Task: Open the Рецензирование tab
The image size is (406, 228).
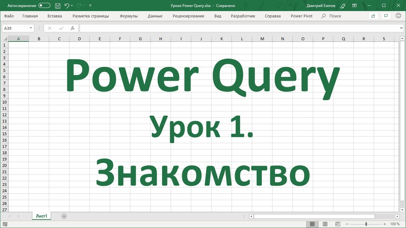Action: (188, 16)
